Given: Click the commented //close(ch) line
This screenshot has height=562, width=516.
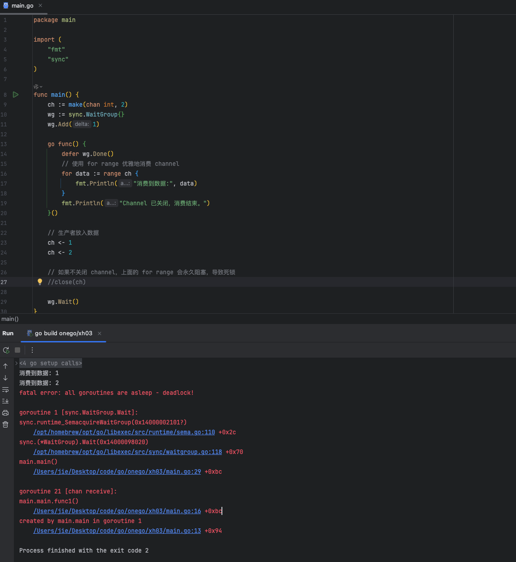Looking at the screenshot, I should pos(67,282).
